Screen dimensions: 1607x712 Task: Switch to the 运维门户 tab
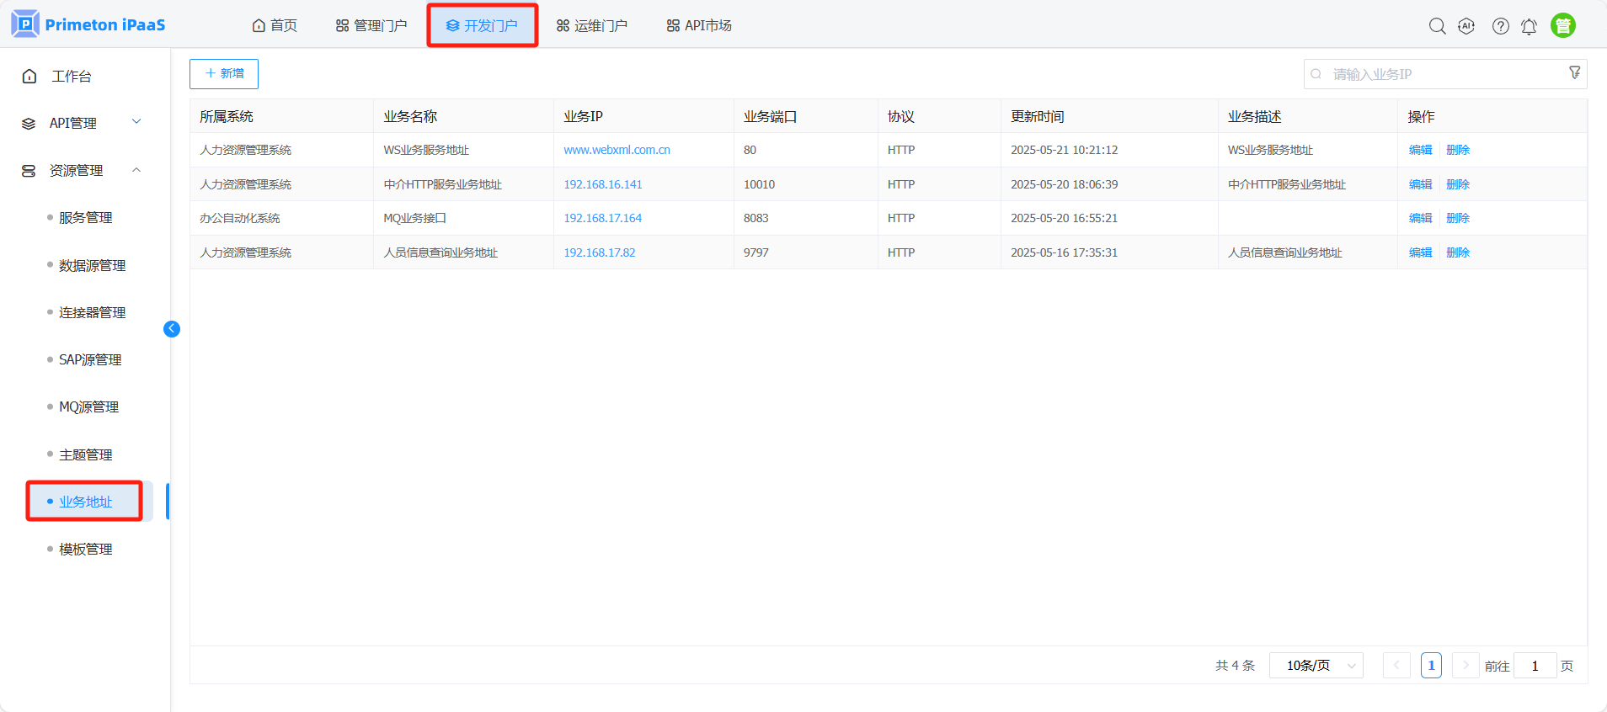(x=592, y=26)
